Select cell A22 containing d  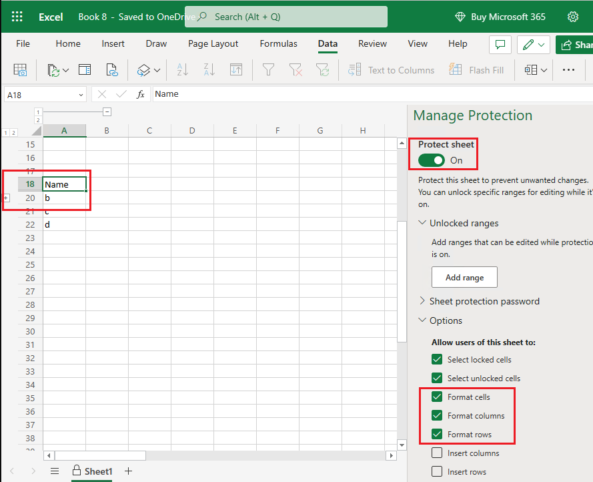click(x=64, y=224)
